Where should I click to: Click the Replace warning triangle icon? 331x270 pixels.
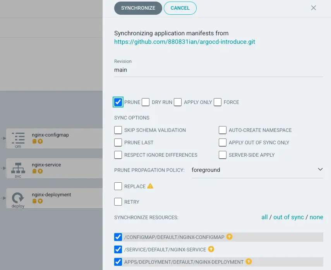(150, 186)
